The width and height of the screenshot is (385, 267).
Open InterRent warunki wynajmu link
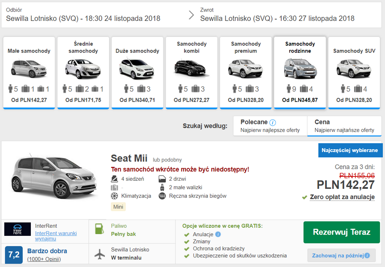(x=56, y=236)
